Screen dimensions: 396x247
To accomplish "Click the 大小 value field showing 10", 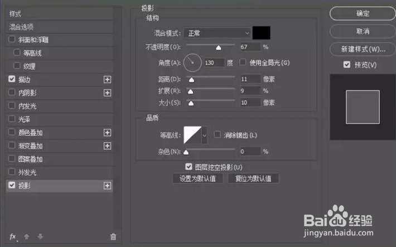I will (x=250, y=103).
